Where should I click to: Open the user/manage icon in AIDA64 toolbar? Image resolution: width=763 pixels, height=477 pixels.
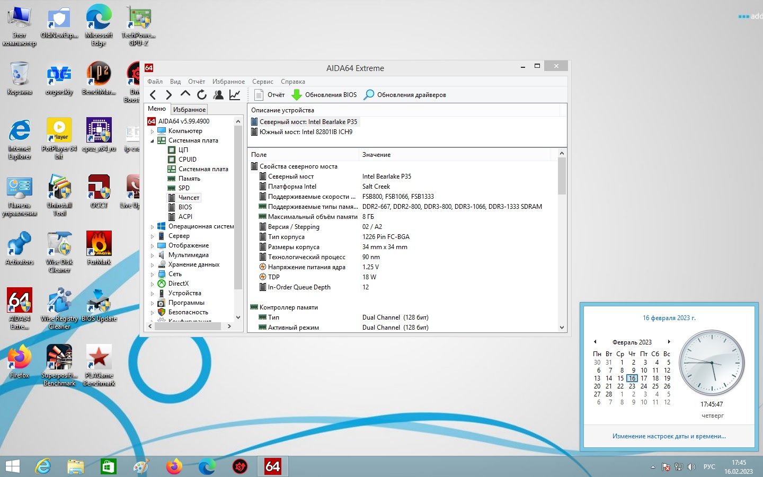point(218,95)
